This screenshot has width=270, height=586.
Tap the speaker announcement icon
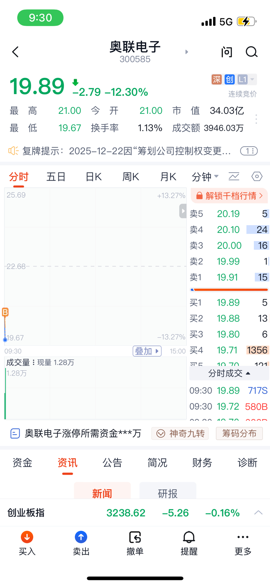(13, 151)
